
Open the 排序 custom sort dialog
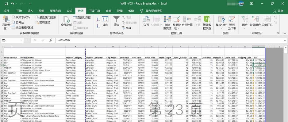pos(105,21)
